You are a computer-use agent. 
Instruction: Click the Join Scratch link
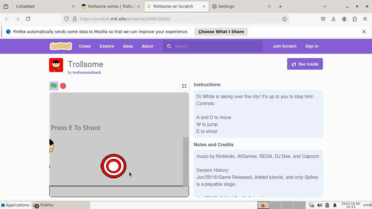(285, 46)
